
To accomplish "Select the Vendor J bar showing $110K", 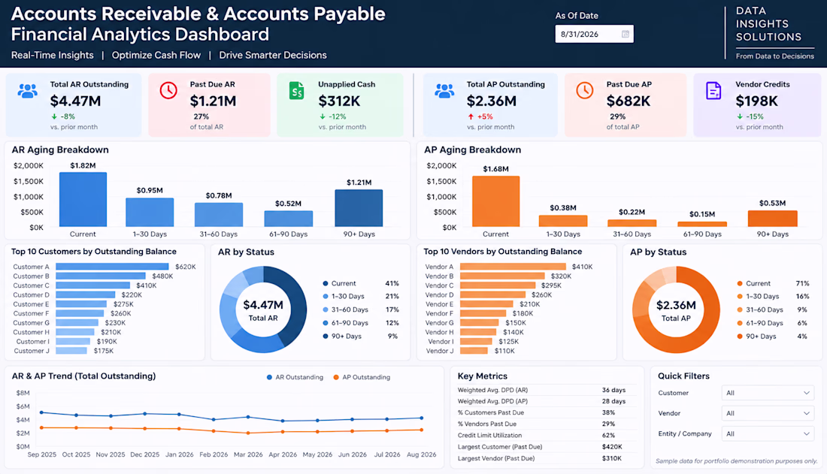I will coord(474,351).
